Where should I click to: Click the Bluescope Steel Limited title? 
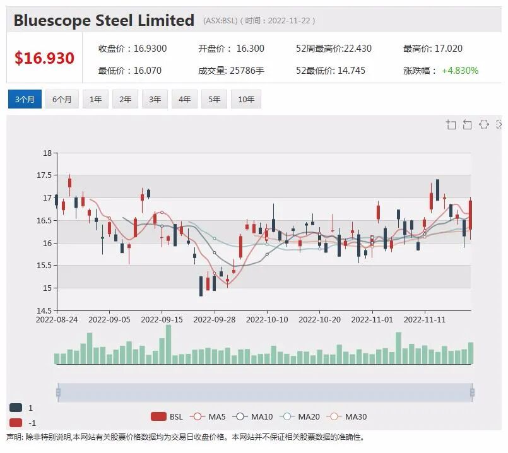point(104,20)
